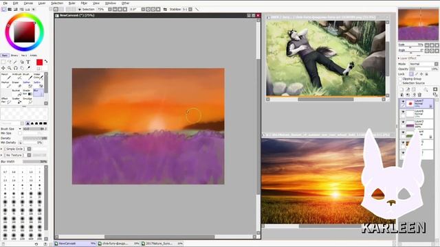Toggle the preserve opacity lock icon
Image resolution: width=440 pixels, height=247 pixels.
[x=411, y=74]
